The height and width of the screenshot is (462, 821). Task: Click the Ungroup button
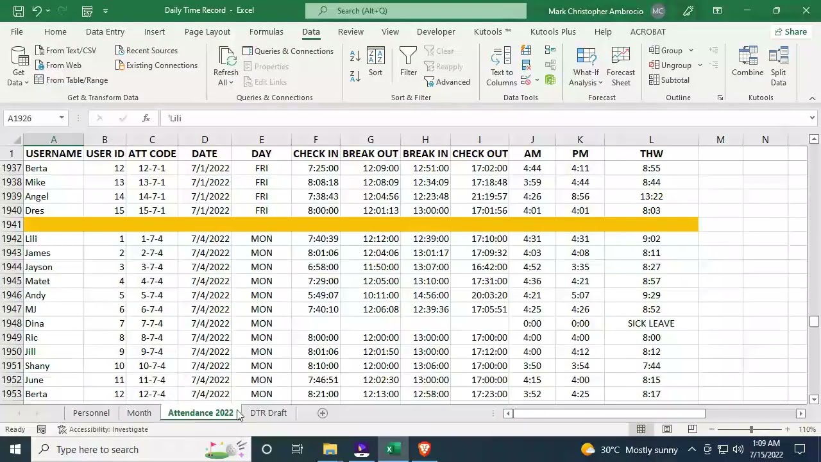pos(670,65)
